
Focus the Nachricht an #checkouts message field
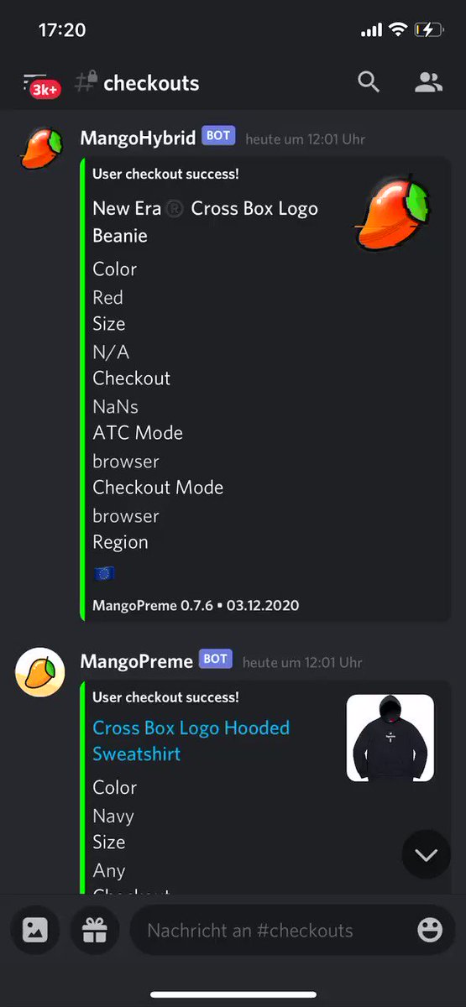click(269, 930)
